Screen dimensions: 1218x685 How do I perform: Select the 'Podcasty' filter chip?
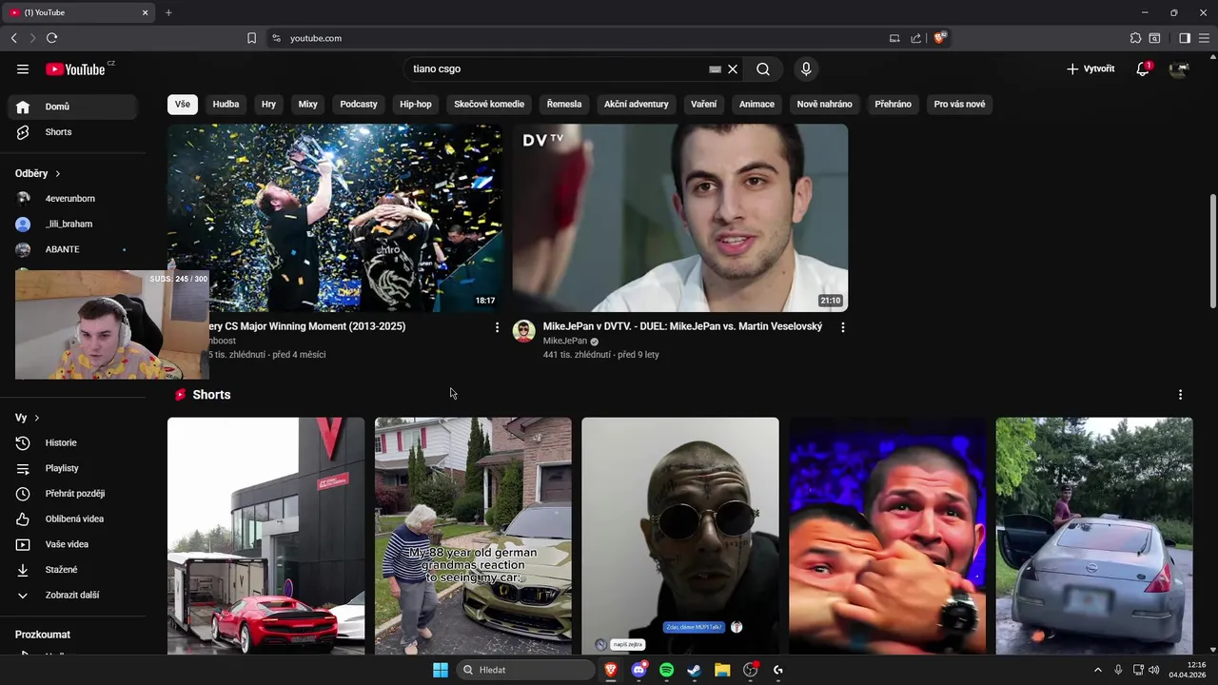[x=359, y=104]
